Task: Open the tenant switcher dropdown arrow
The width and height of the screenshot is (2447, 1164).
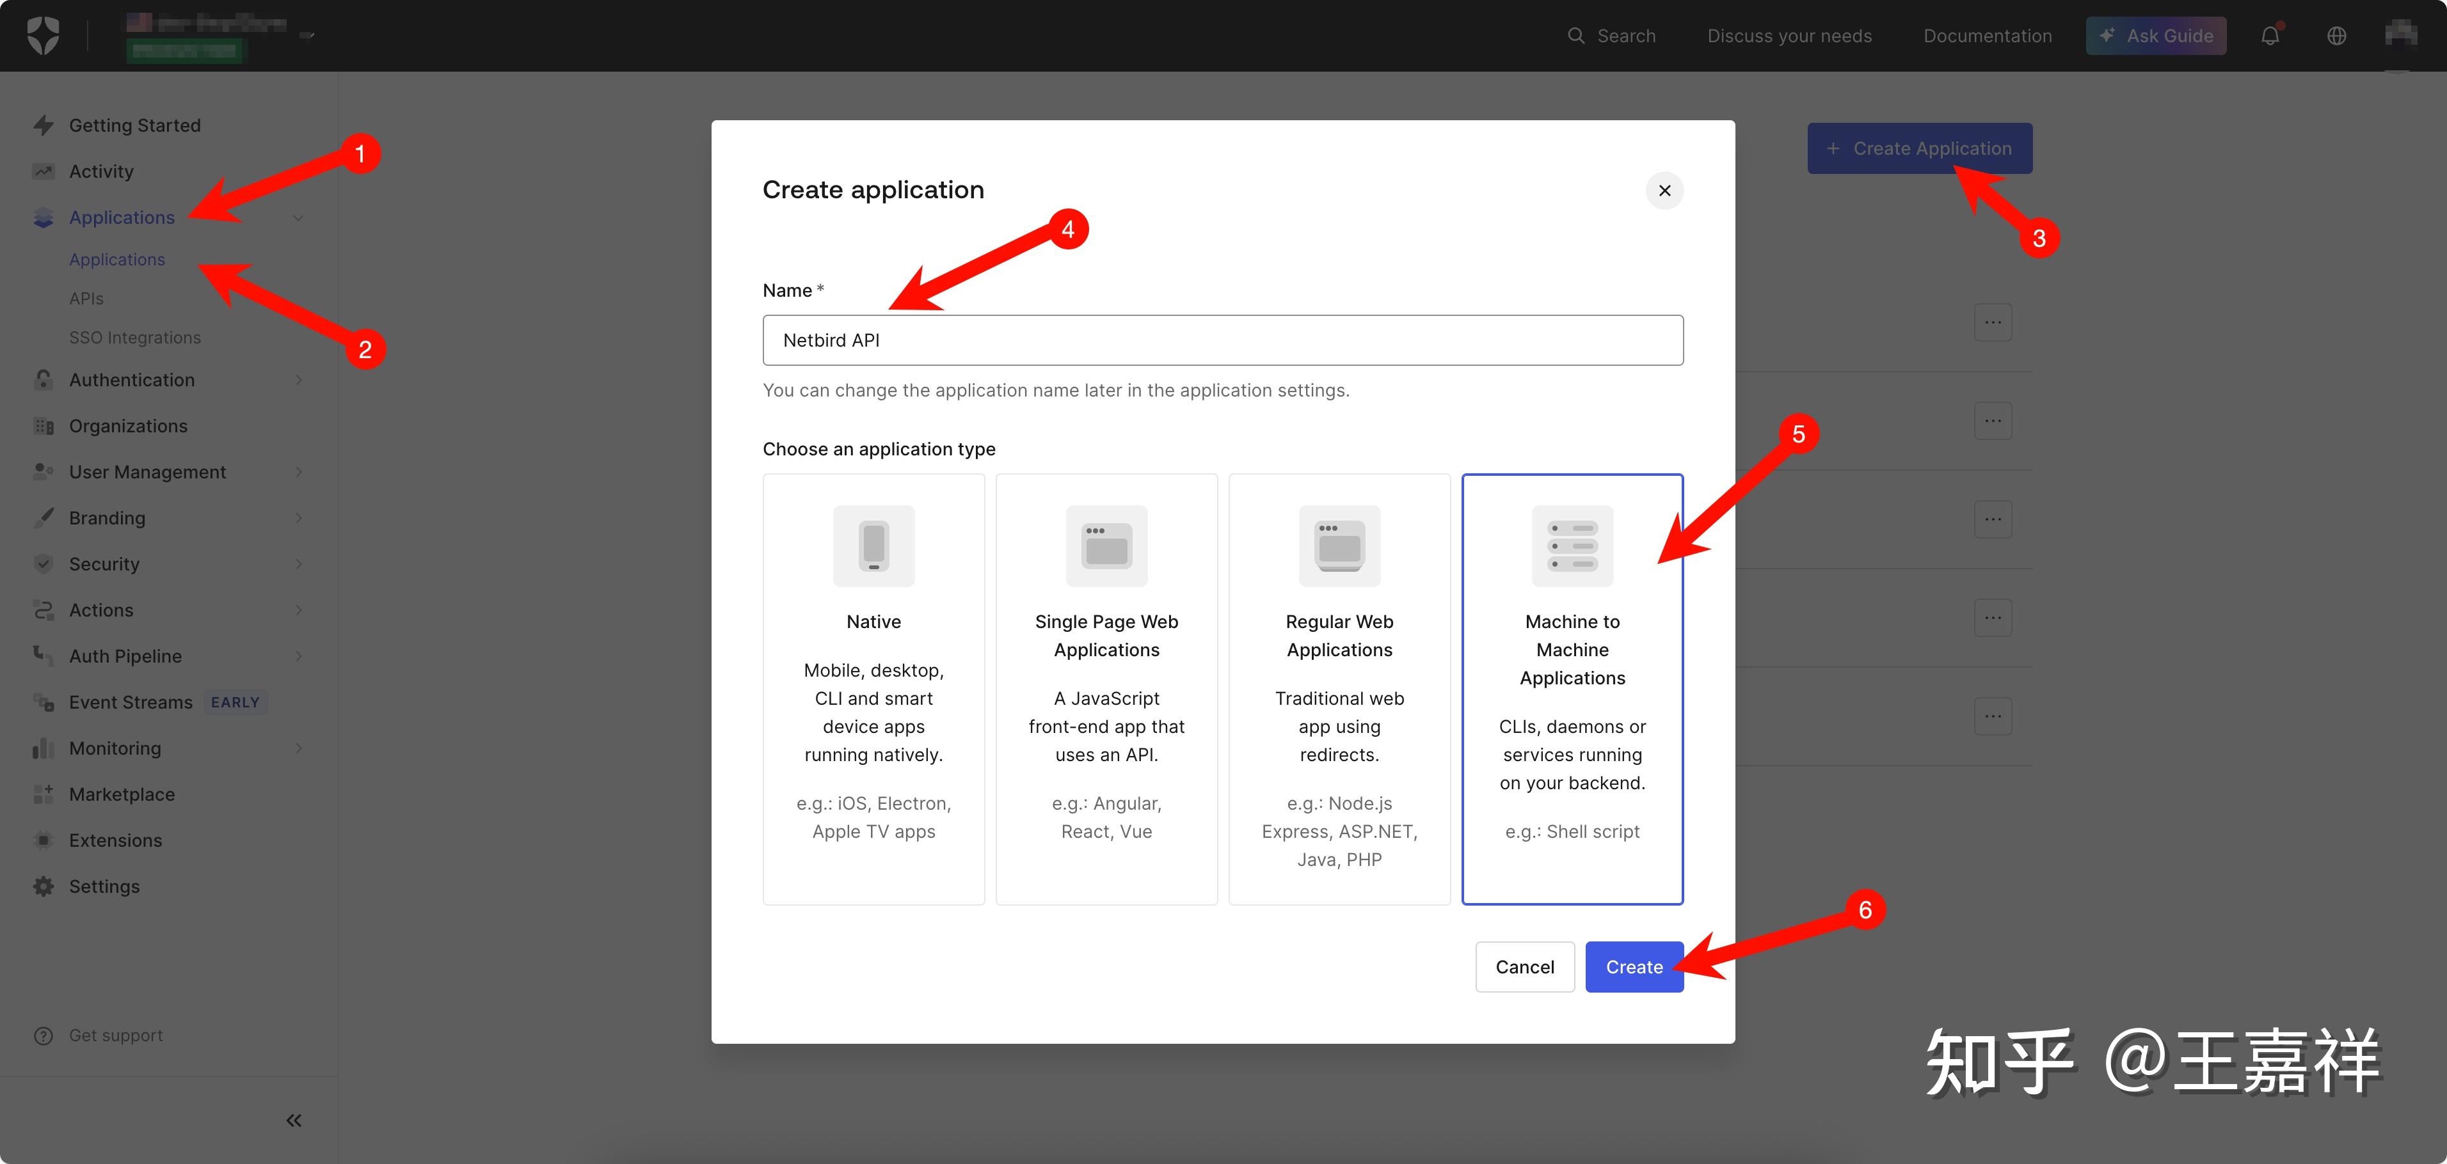Action: 306,36
